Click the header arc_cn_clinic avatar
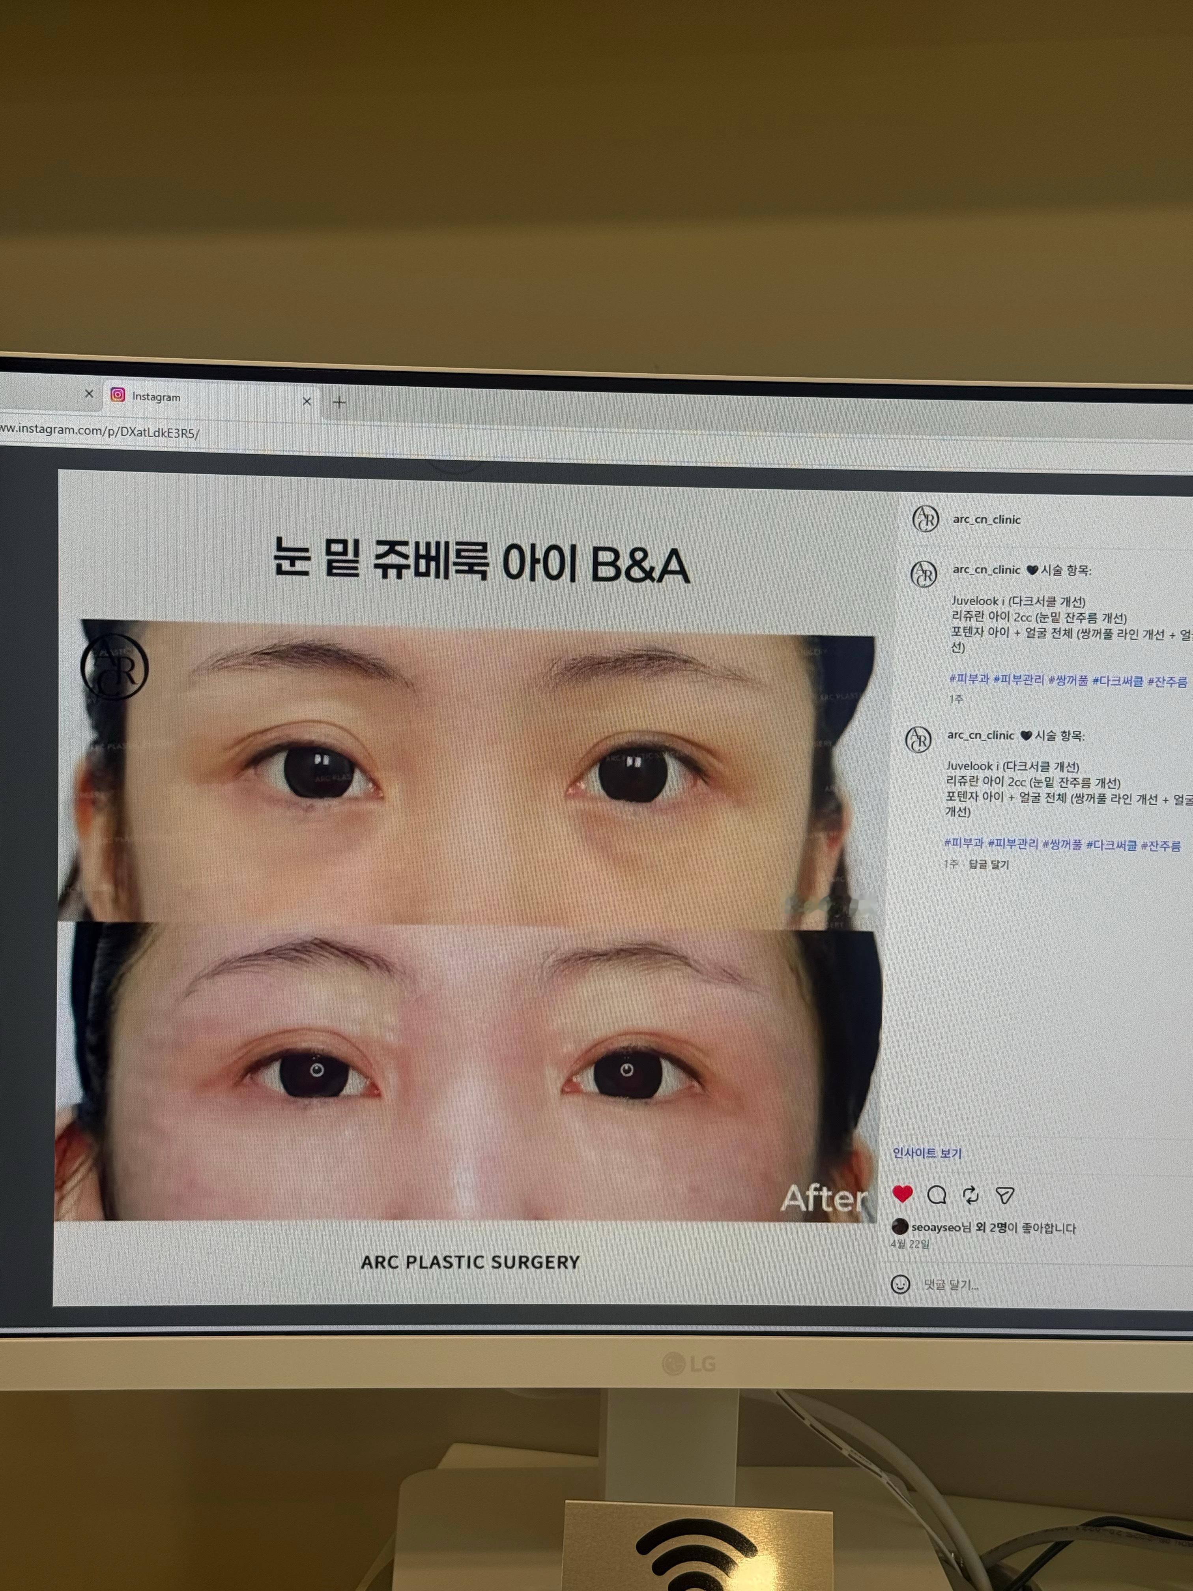 [x=925, y=518]
